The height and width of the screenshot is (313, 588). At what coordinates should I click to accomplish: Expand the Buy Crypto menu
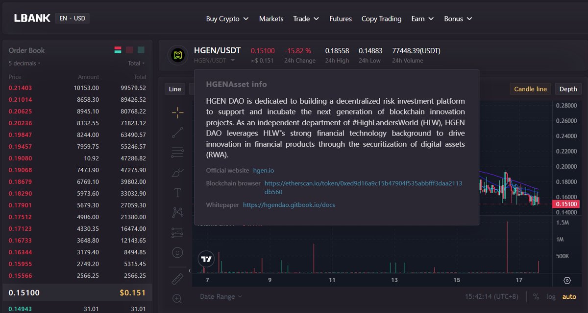pyautogui.click(x=227, y=19)
